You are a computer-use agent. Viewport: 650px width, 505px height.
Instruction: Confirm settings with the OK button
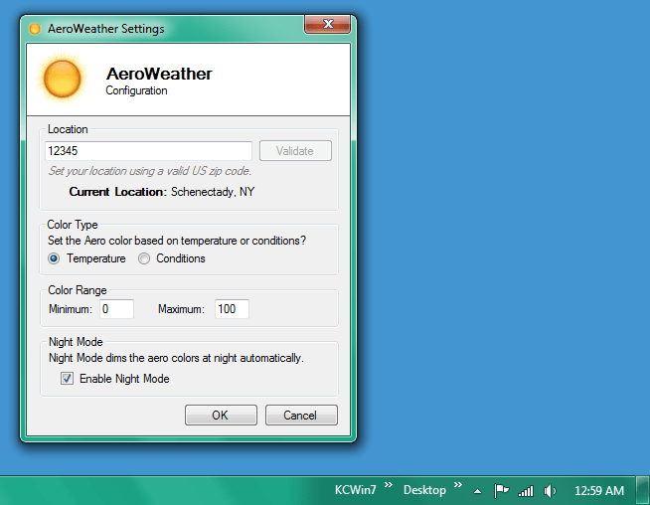pos(221,415)
